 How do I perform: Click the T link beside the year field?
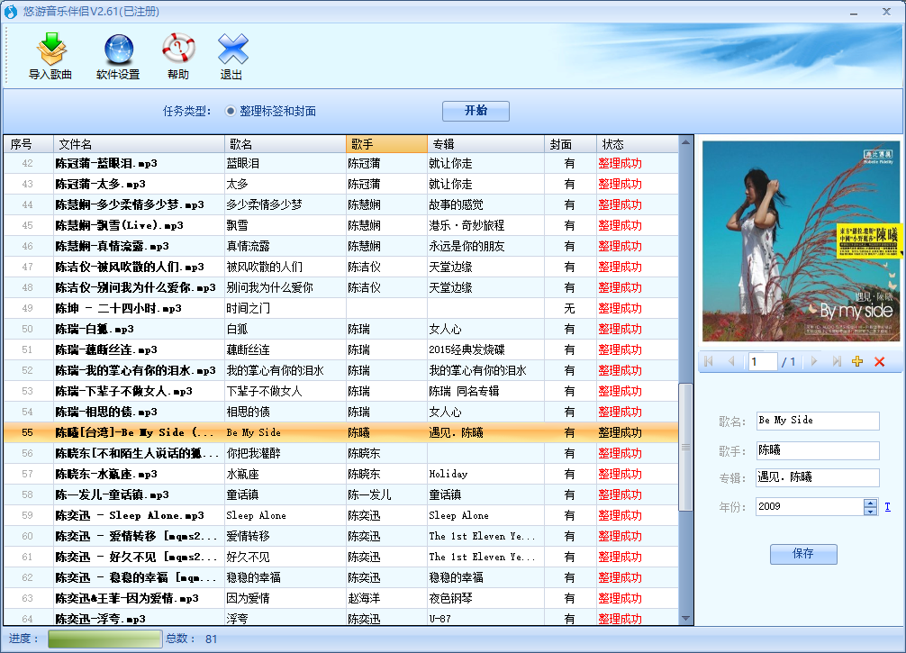[x=887, y=507]
